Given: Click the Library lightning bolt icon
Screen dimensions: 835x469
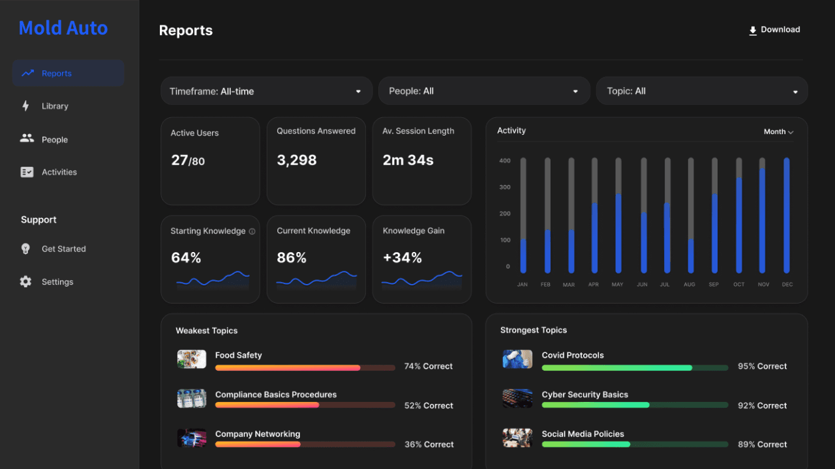Looking at the screenshot, I should click(26, 106).
